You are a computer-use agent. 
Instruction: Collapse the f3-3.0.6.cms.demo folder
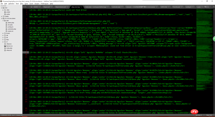point(2,18)
